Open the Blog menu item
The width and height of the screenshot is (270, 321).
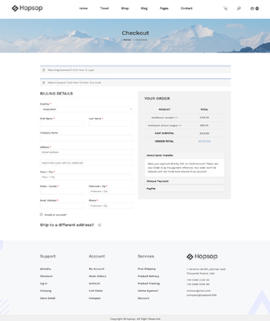(144, 8)
